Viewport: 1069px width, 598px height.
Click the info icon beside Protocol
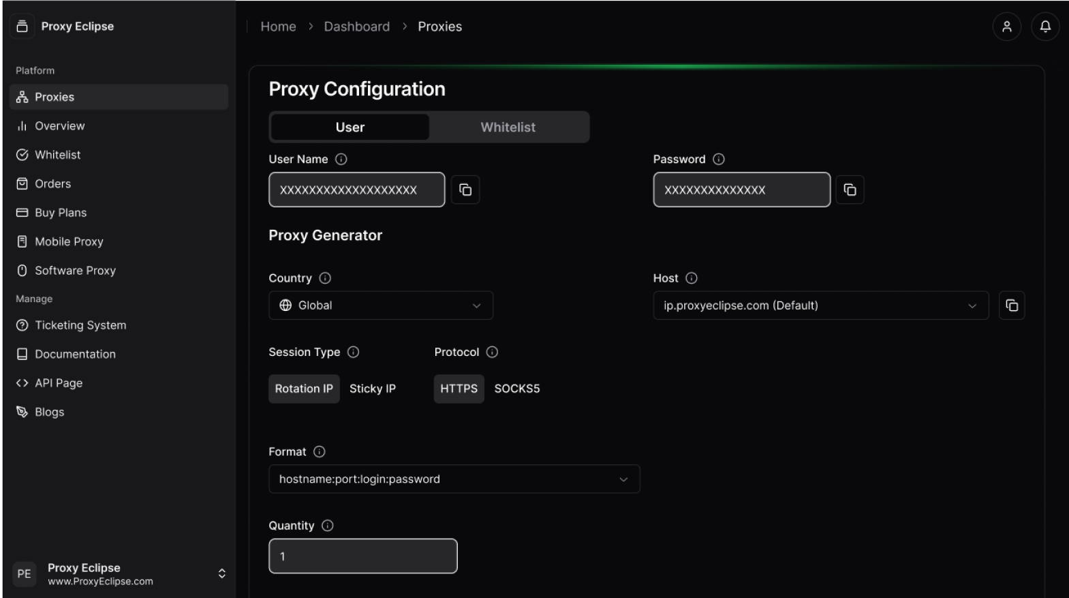[492, 352]
